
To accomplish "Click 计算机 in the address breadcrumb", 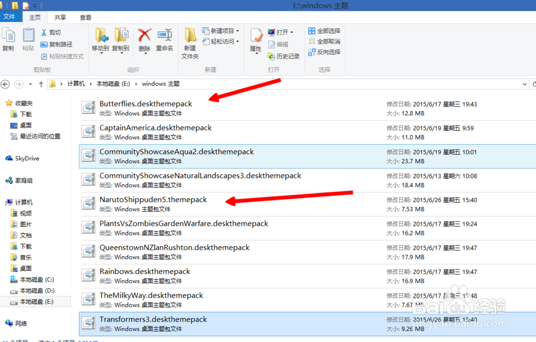I will tap(76, 84).
